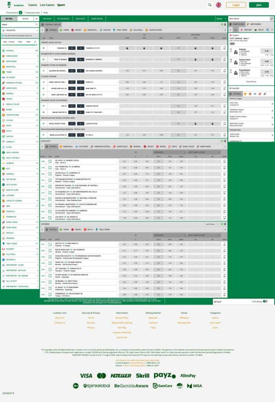
Task: Collapse the Favourites section in sidebar
Action: point(37,30)
